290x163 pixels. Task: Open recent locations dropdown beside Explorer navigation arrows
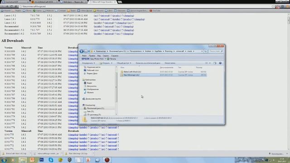[89, 51]
